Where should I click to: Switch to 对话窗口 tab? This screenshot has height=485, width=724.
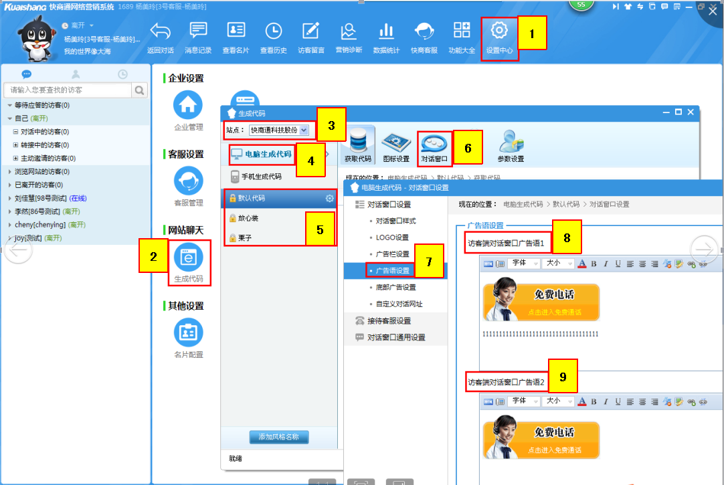434,148
